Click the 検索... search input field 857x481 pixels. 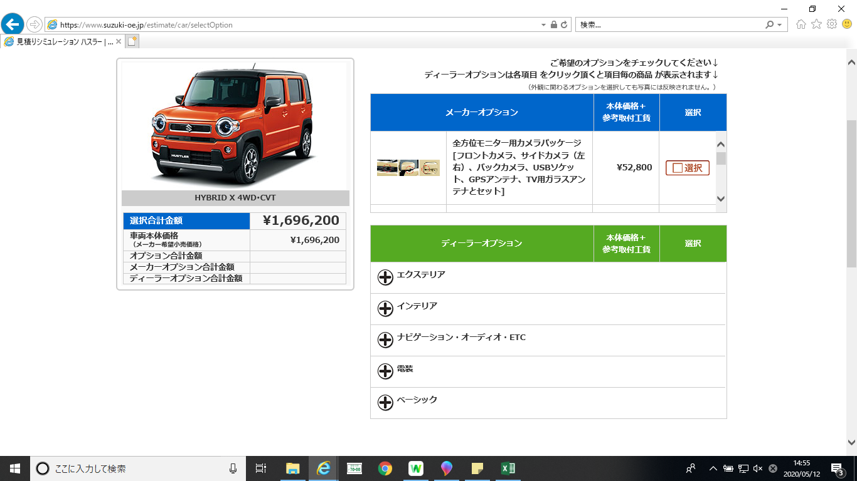click(669, 25)
